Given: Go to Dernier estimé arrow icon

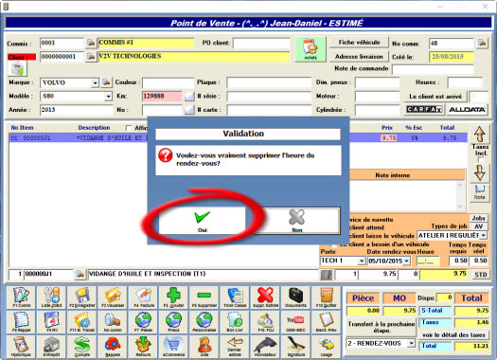Looking at the screenshot, I should (x=235, y=347).
